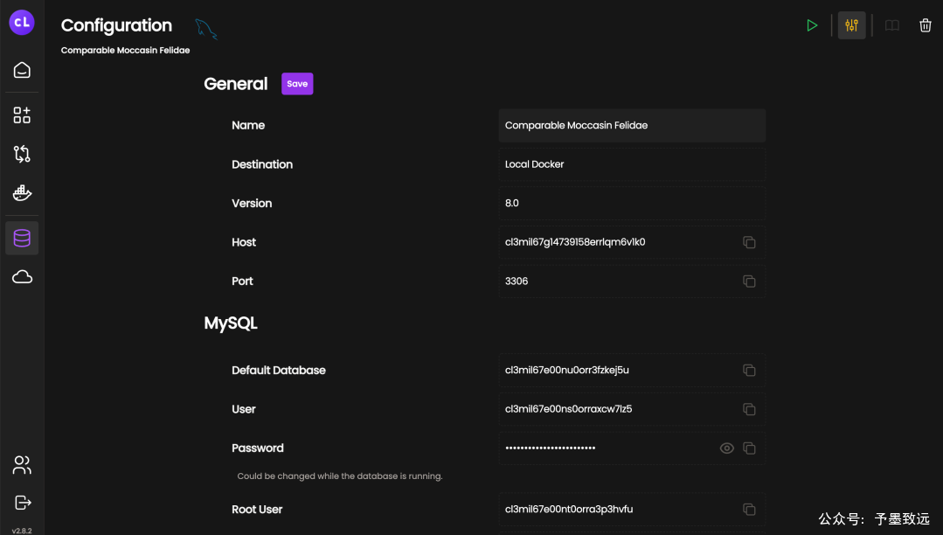The image size is (943, 535).
Task: Edit the Name input field
Action: pyautogui.click(x=632, y=125)
